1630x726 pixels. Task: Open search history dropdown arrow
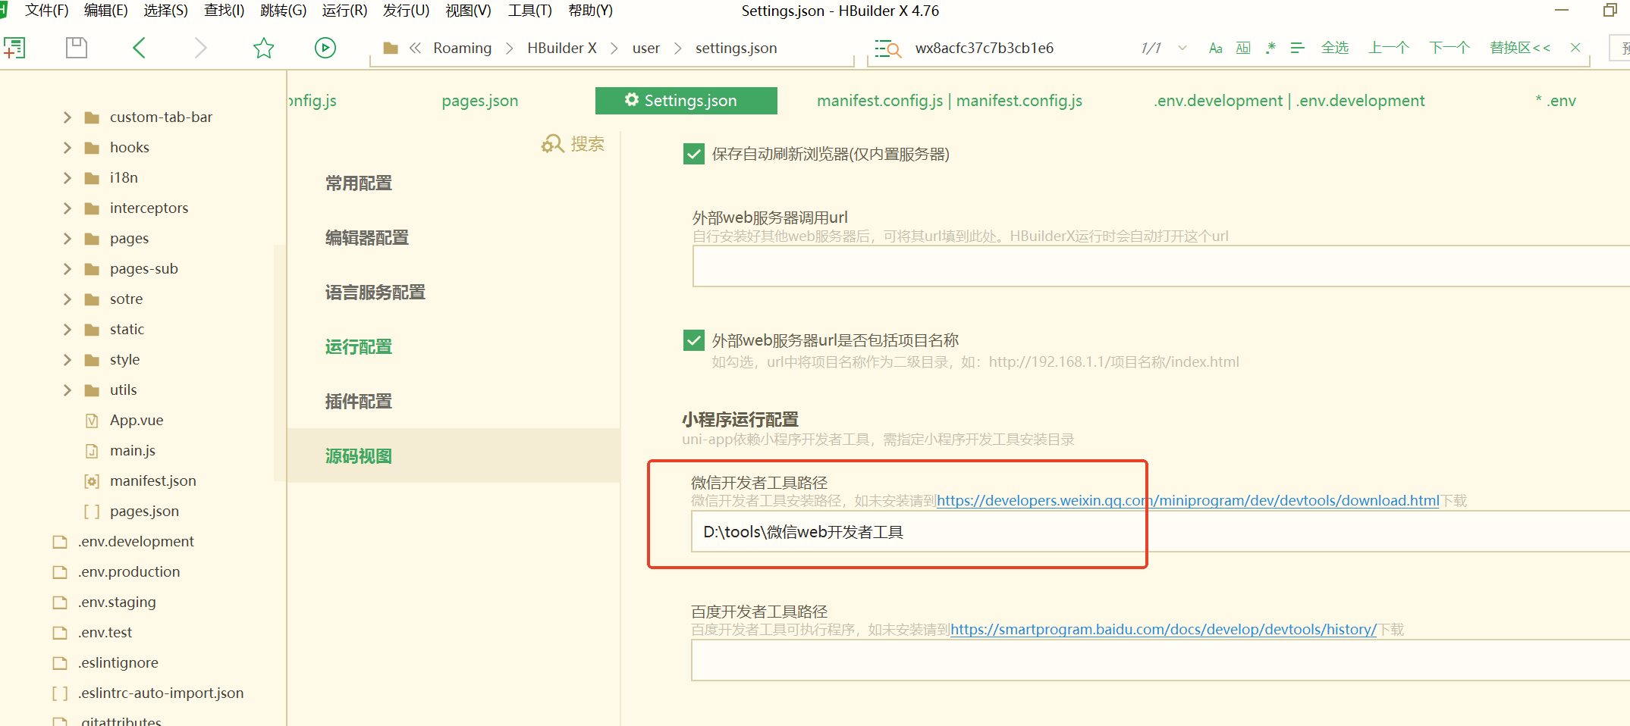click(1182, 49)
